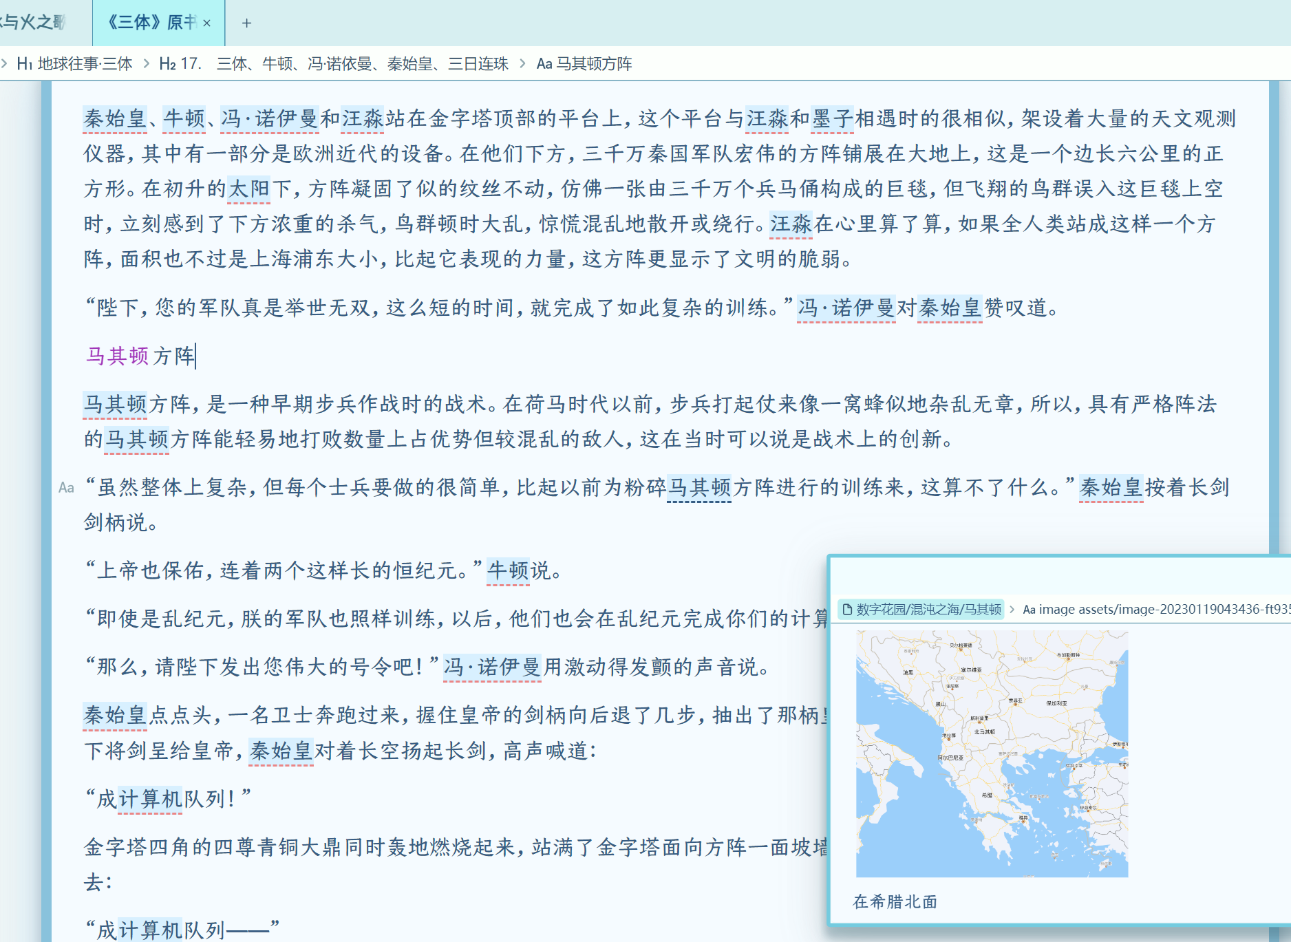Click the Aa block icon in left gutter
Viewport: 1291px width, 942px height.
coord(66,488)
